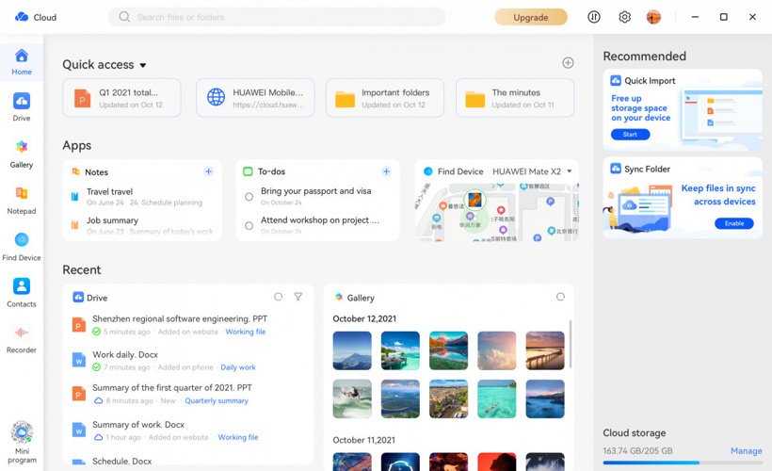Open the Recorder sidebar icon
This screenshot has width=772, height=471.
pos(21,338)
